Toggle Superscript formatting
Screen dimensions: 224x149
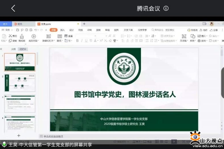[101, 41]
